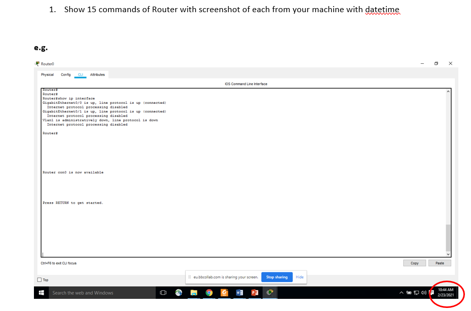This screenshot has width=471, height=311.
Task: Click the CLI scrollbar down arrow
Action: [x=447, y=254]
